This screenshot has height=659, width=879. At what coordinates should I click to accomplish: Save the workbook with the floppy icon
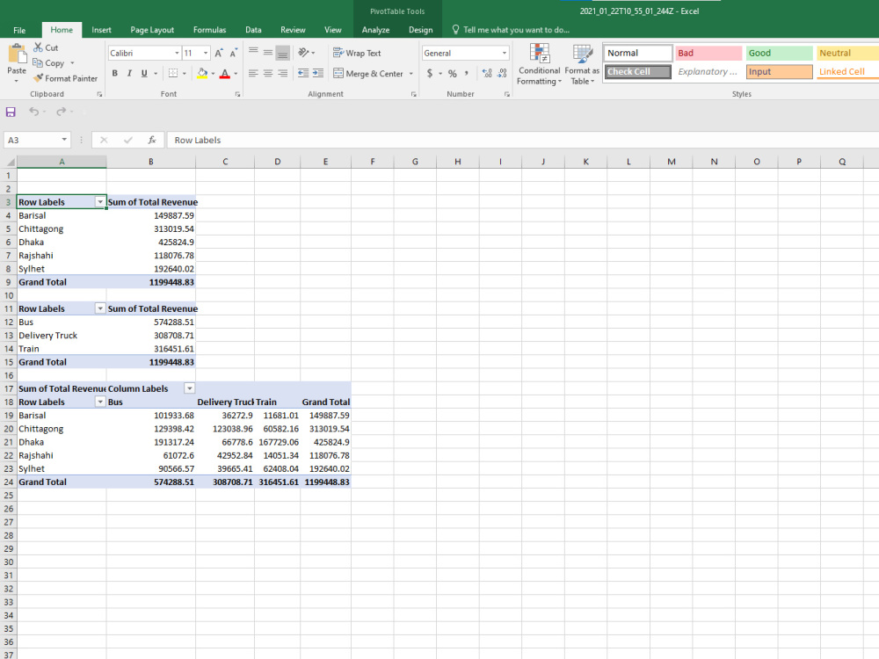tap(11, 112)
